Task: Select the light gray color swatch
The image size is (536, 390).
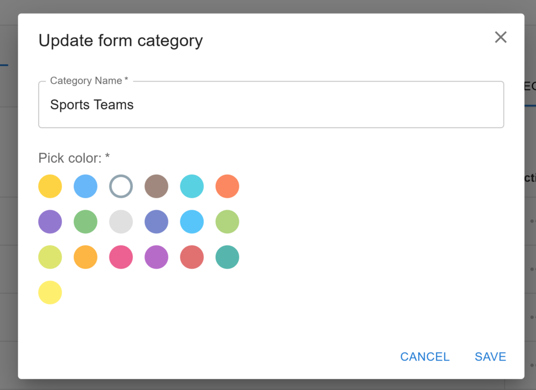Action: click(121, 222)
